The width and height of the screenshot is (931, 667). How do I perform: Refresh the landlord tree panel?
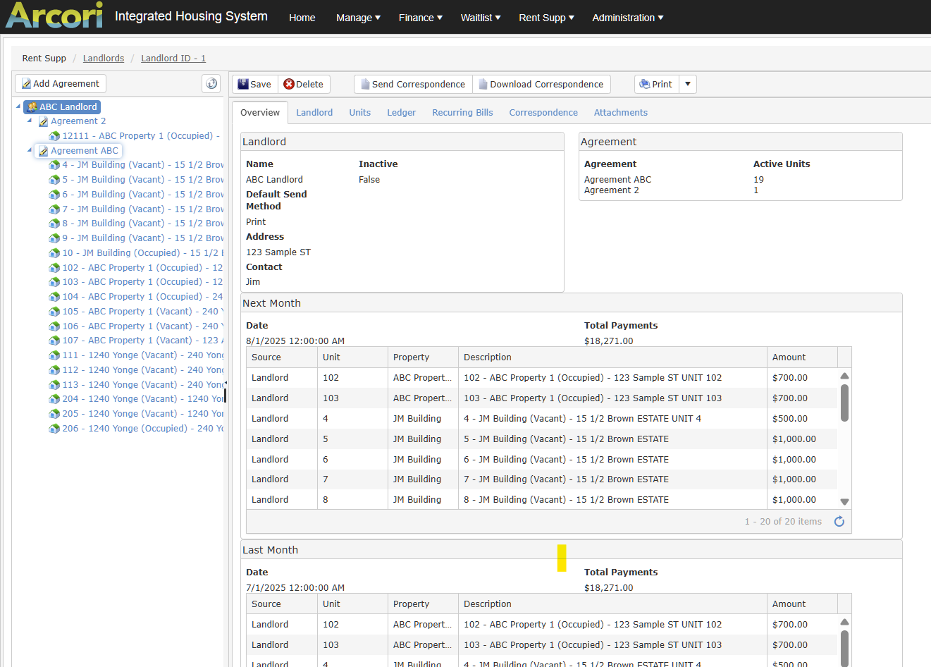pyautogui.click(x=211, y=83)
